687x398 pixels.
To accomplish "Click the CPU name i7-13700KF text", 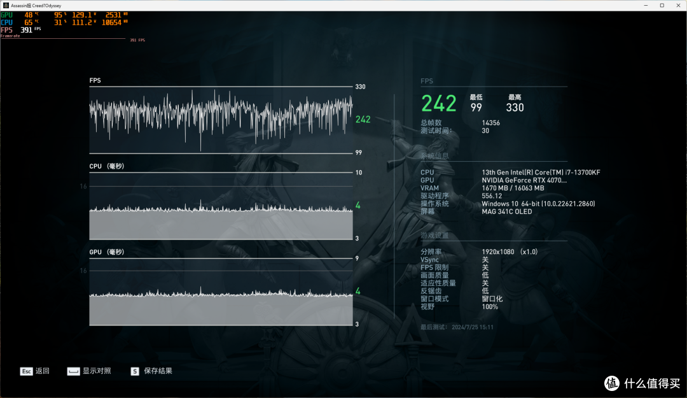I will tap(541, 173).
